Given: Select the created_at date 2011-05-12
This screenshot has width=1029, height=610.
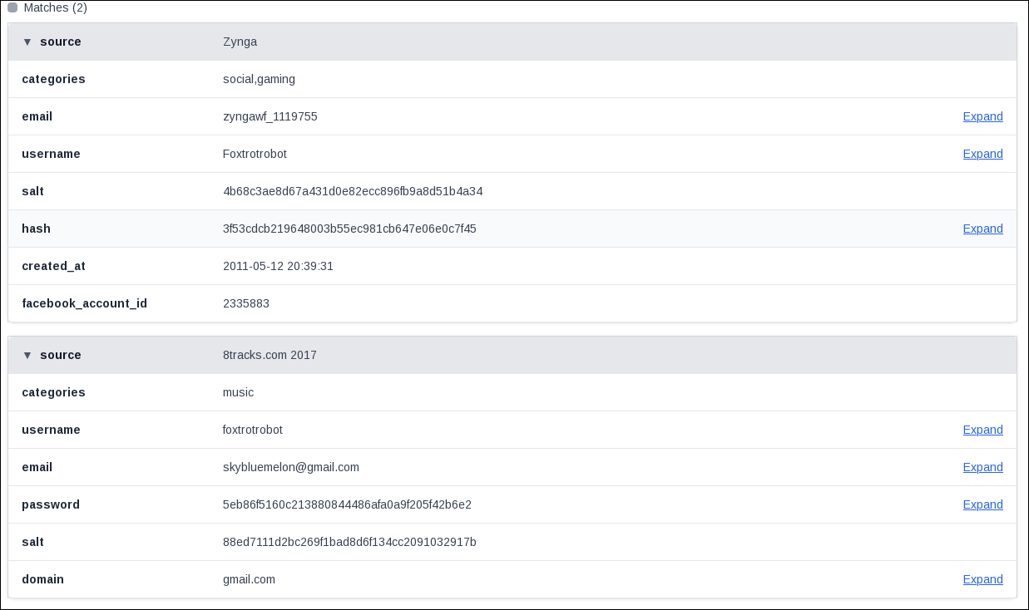Looking at the screenshot, I should [278, 266].
